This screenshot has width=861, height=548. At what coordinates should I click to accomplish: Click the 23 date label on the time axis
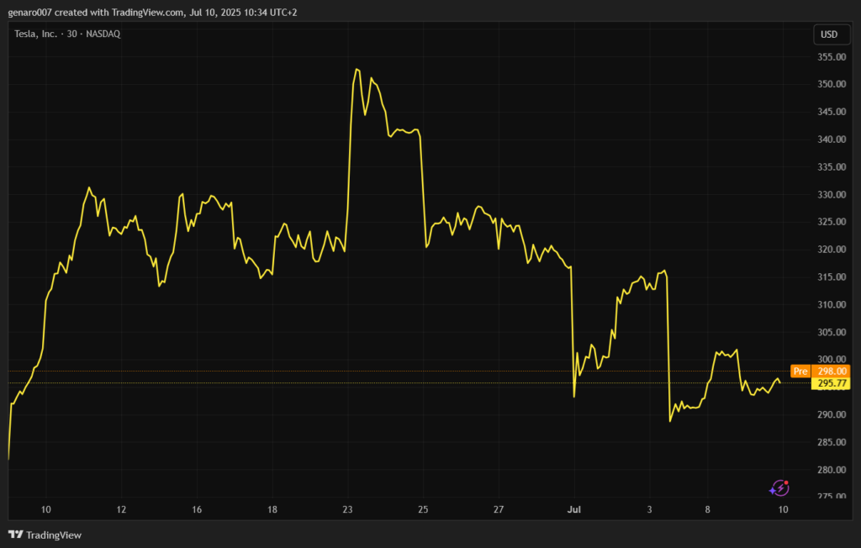tap(348, 509)
